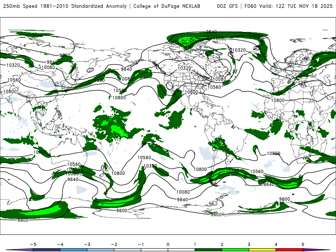Click the purple arrow end beyond 5 on colorbar
Viewport: 336px width, 252px height.
click(316, 250)
